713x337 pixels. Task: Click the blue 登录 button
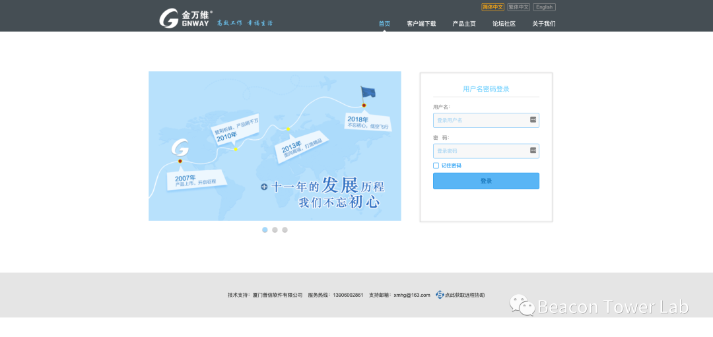pyautogui.click(x=486, y=181)
